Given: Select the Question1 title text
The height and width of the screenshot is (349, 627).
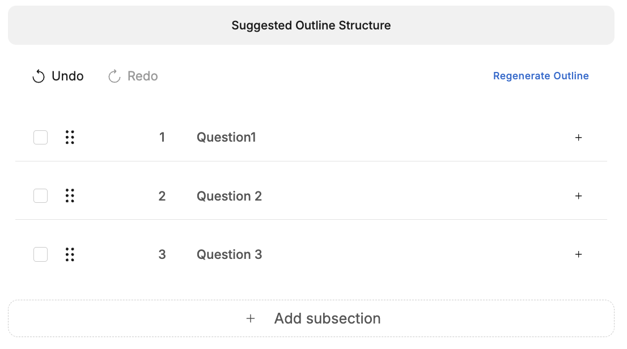Looking at the screenshot, I should (226, 137).
